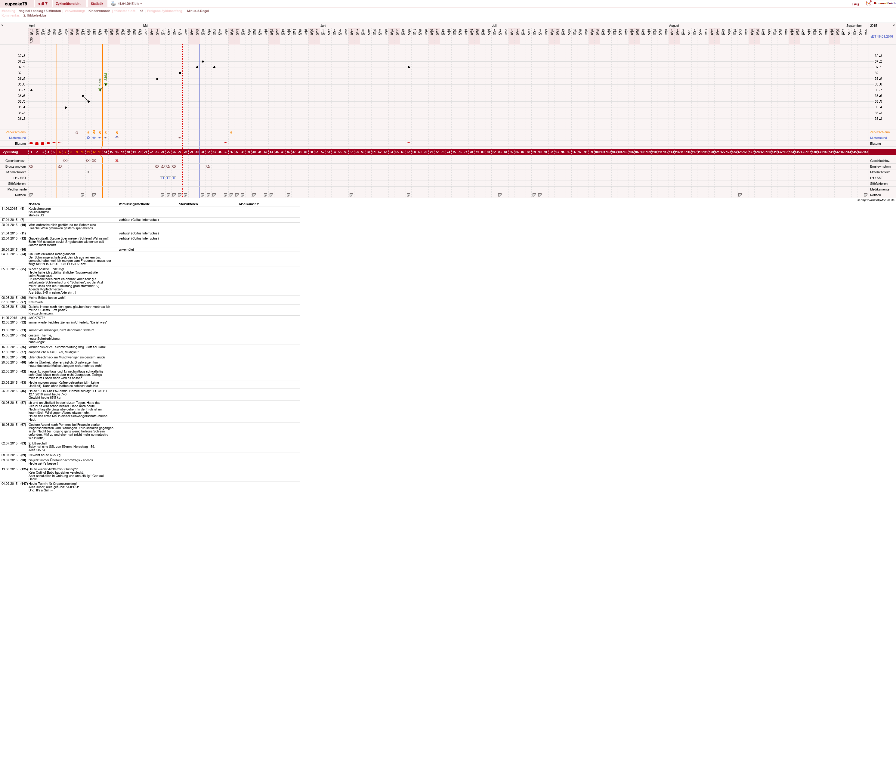Open the note icon on cycle day 1
The height and width of the screenshot is (780, 896).
click(31, 195)
